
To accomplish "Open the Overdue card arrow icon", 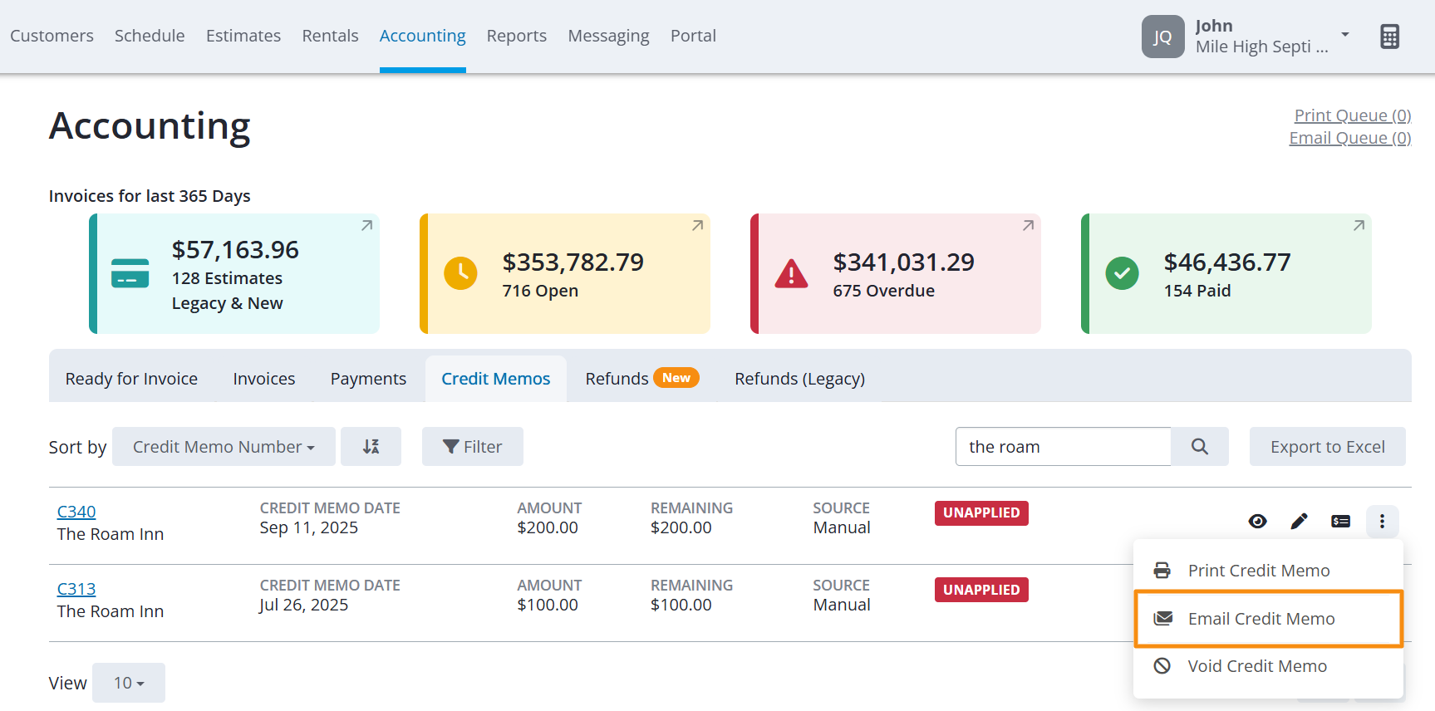I will click(1028, 226).
